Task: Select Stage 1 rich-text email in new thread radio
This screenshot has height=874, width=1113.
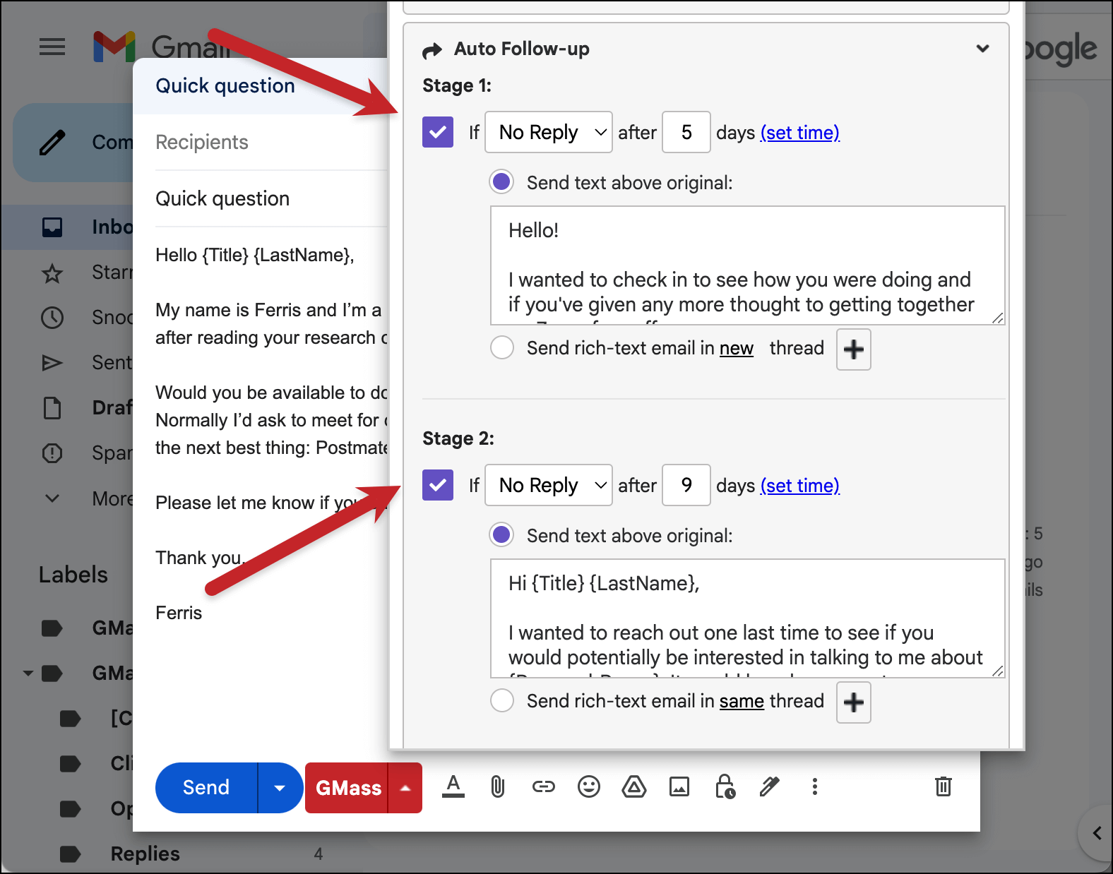Action: 502,347
